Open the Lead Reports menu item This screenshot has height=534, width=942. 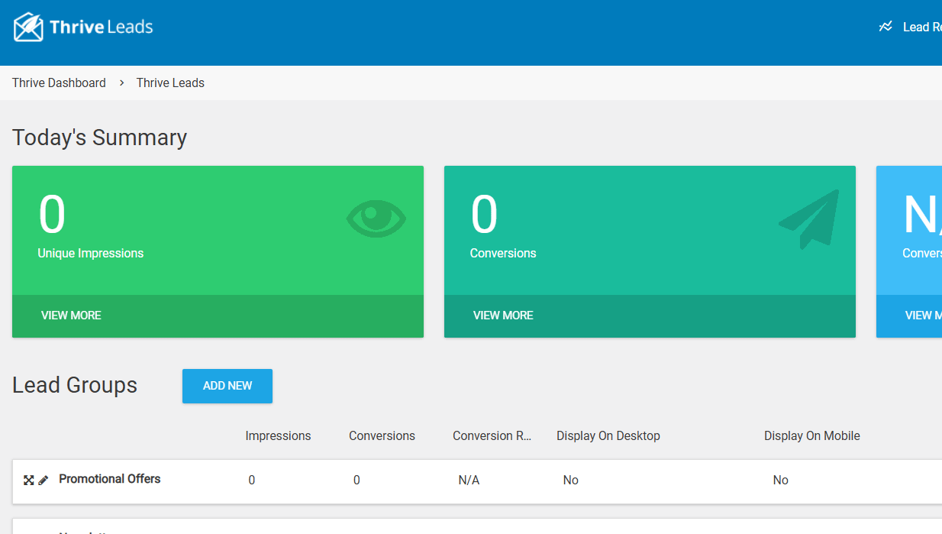pyautogui.click(x=921, y=27)
